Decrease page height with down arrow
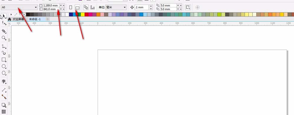Screen dimensions: 294x115 [61, 9]
